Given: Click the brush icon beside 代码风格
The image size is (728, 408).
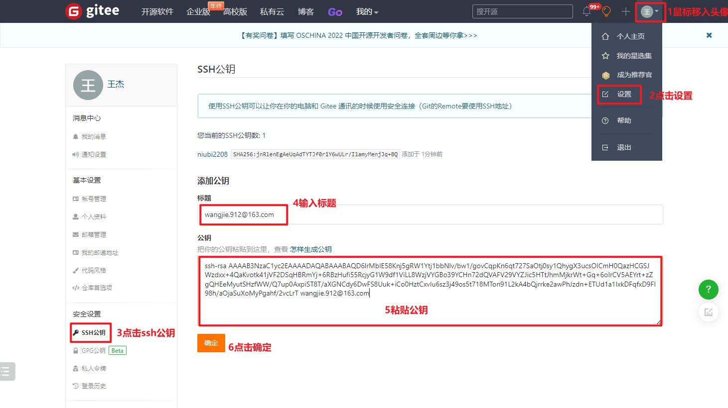Looking at the screenshot, I should [x=76, y=270].
